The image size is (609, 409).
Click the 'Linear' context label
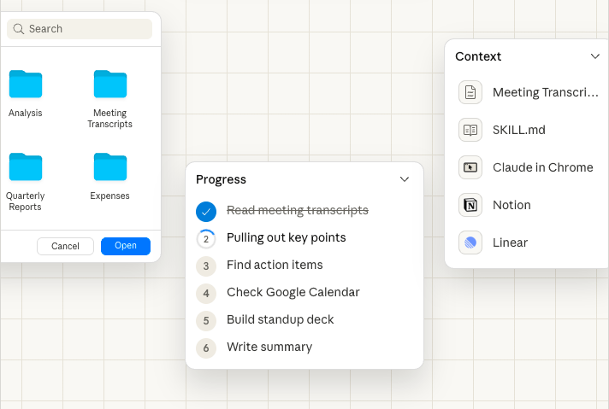click(x=510, y=242)
